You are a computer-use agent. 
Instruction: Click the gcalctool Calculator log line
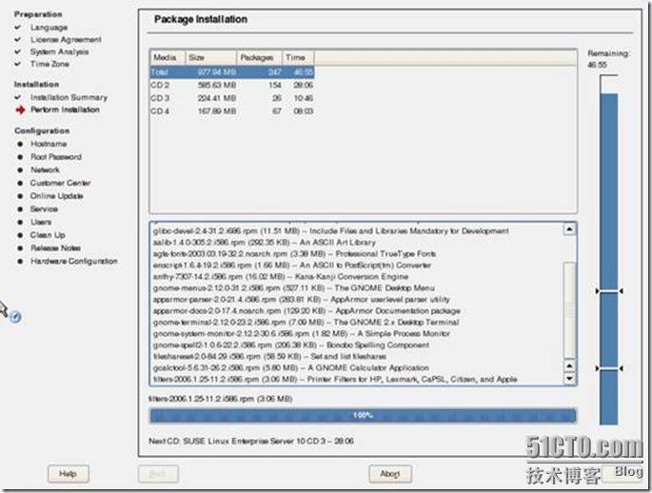[x=291, y=368]
